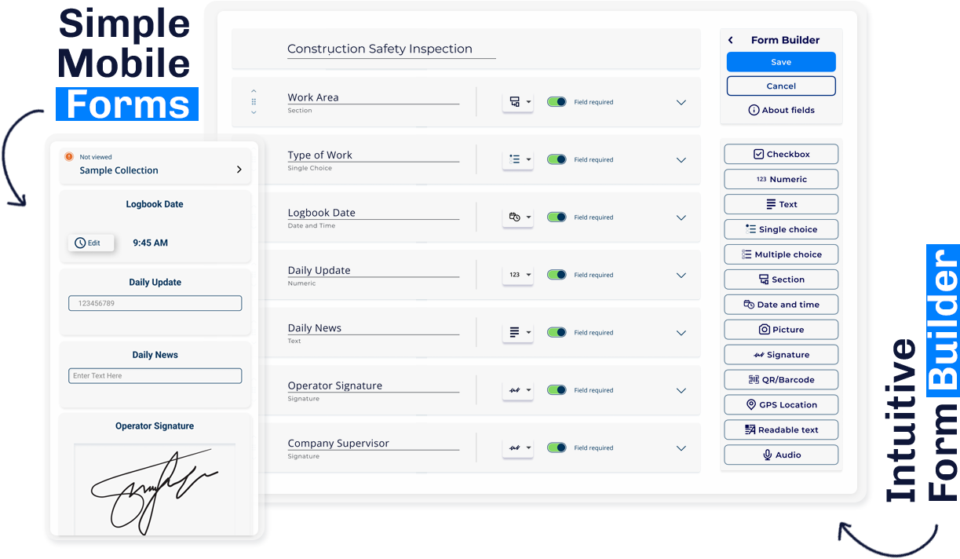This screenshot has height=559, width=960.
Task: Choose Readable text from the field type list
Action: [x=780, y=429]
